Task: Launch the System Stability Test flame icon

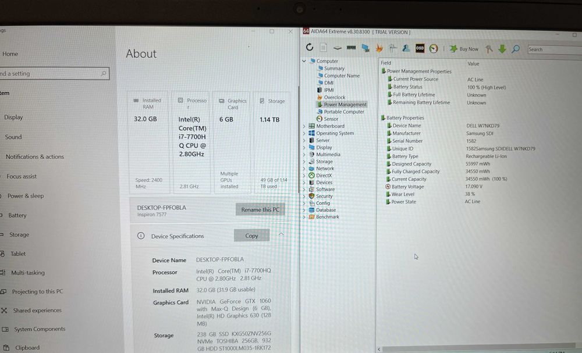Action: 379,48
